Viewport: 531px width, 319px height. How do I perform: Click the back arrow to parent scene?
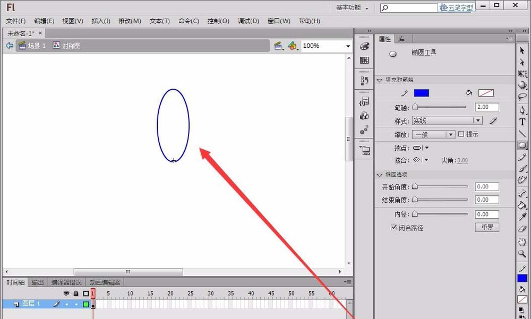[x=10, y=45]
